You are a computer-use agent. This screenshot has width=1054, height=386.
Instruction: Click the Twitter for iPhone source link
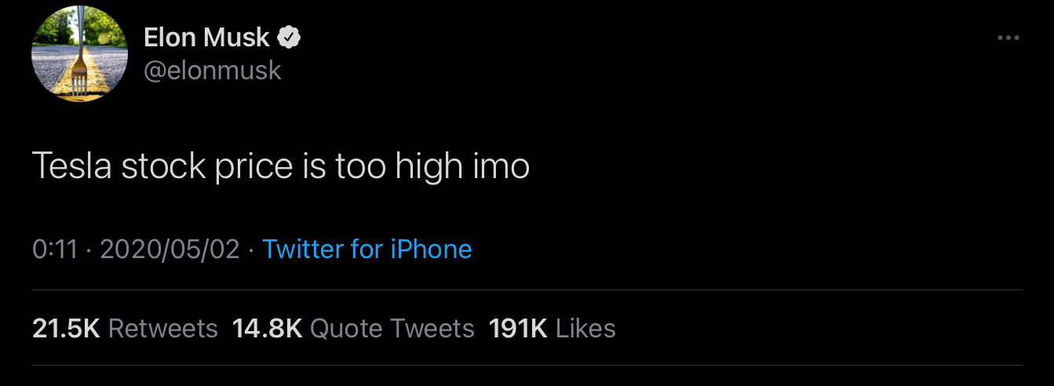(367, 249)
